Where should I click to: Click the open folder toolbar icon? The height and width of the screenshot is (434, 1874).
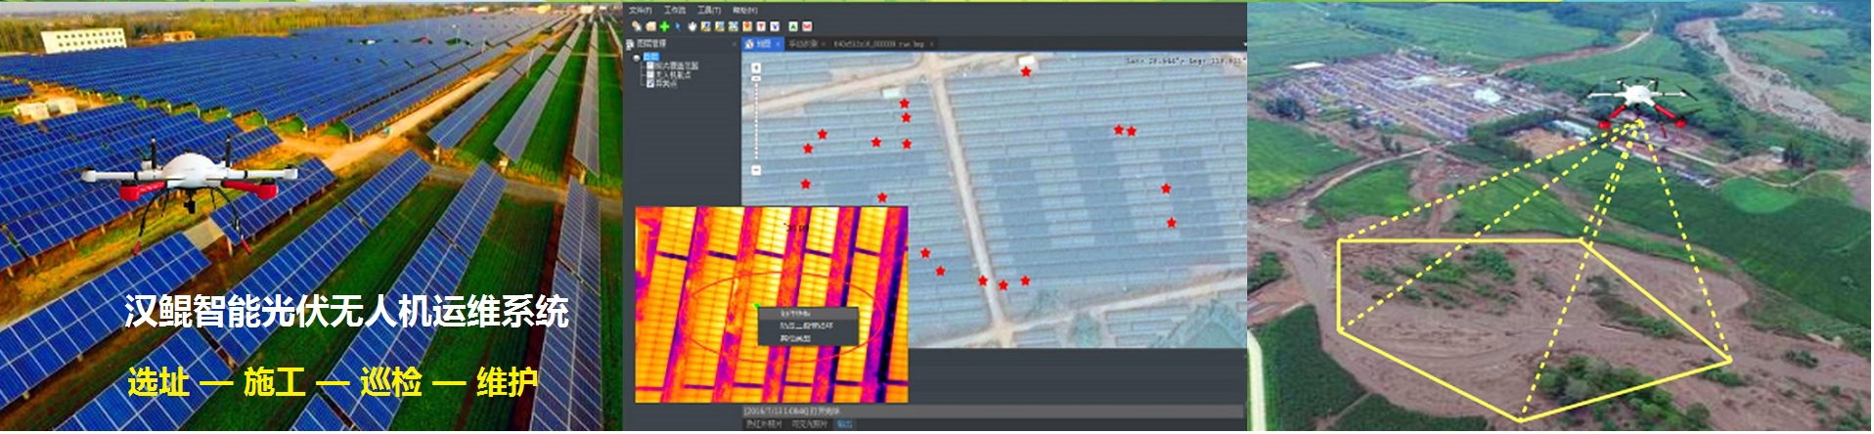tap(650, 26)
